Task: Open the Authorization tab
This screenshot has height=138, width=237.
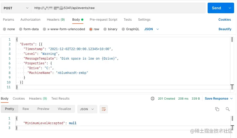Action: tap(30, 20)
